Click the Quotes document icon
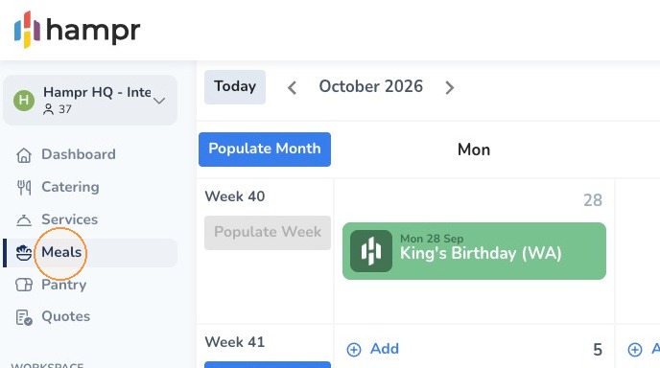The image size is (660, 368). tap(24, 317)
